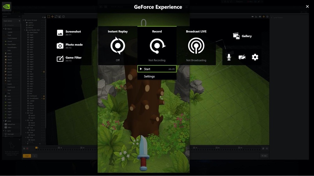This screenshot has width=314, height=176.
Task: Select the scale tool in editor toolbar
Action: coord(60,17)
